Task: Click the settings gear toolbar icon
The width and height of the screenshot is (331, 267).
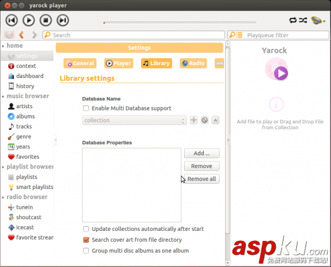Action: click(x=9, y=35)
